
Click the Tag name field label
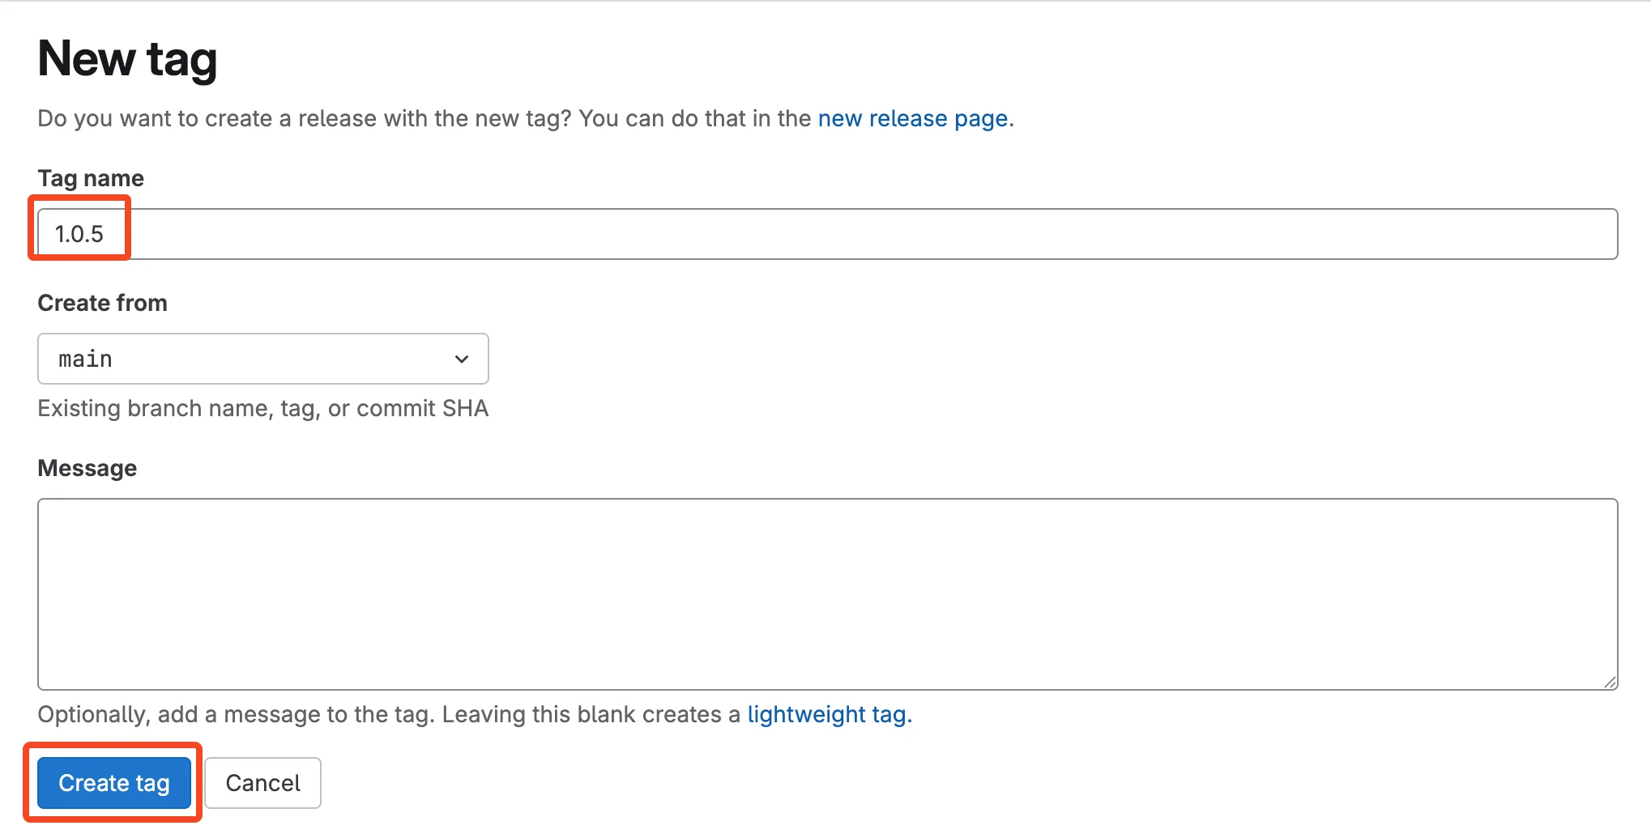tap(91, 178)
